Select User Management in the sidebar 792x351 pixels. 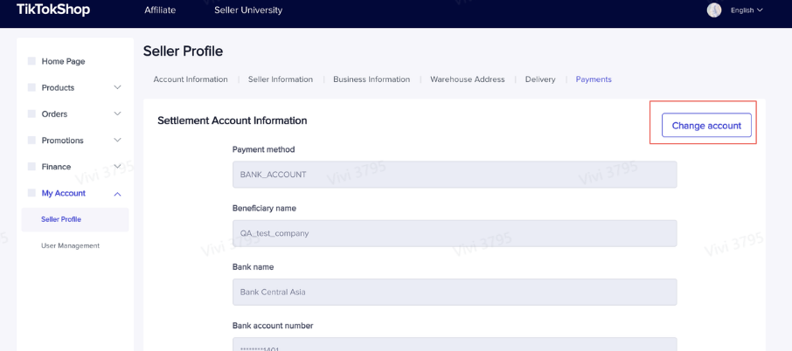(x=70, y=245)
